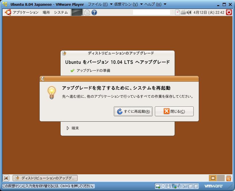The image size is (235, 191).
Task: Open the blue help question mark icon
Action: pos(94,12)
